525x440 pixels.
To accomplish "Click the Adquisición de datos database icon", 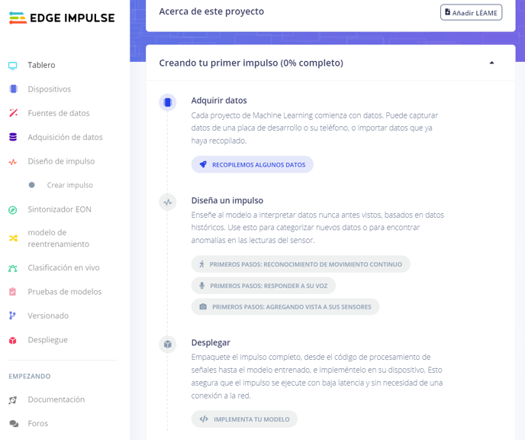I will [x=13, y=137].
